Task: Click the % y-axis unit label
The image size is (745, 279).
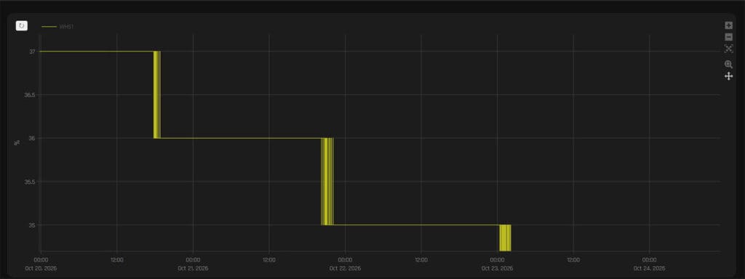Action: coord(17,142)
